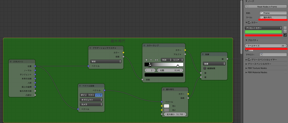This screenshot has height=123, width=288.
Task: Click the 名前 field containing Frame
Action: tap(273, 13)
